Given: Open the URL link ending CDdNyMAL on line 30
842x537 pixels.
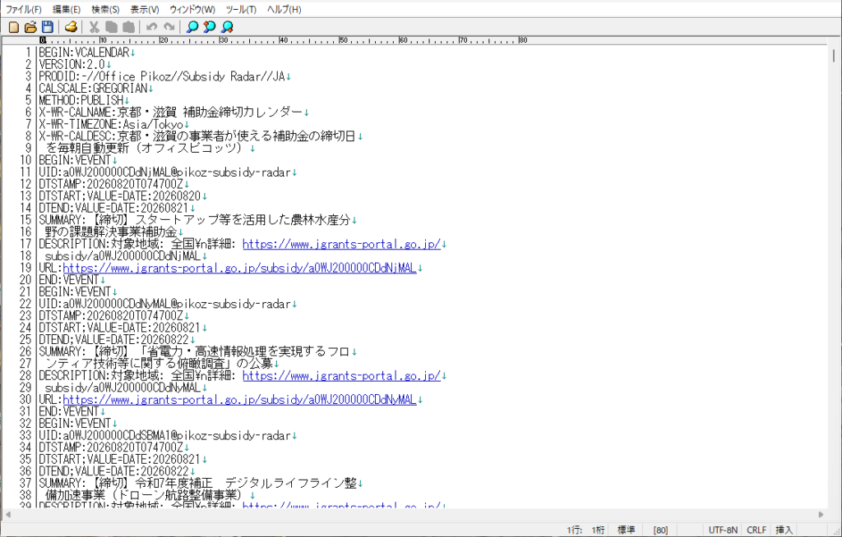Looking at the screenshot, I should pyautogui.click(x=239, y=400).
